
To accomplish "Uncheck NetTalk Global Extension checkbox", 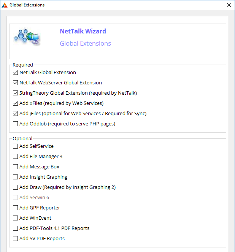I will [x=15, y=73].
